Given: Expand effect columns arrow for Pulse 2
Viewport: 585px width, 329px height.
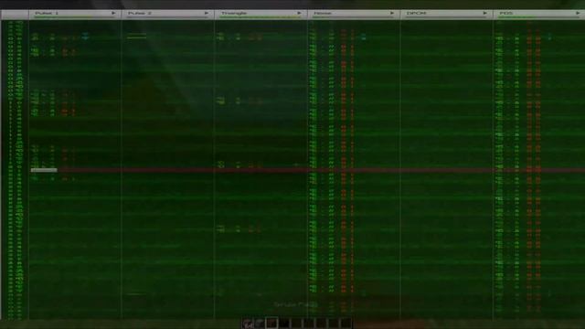Looking at the screenshot, I should tap(207, 13).
